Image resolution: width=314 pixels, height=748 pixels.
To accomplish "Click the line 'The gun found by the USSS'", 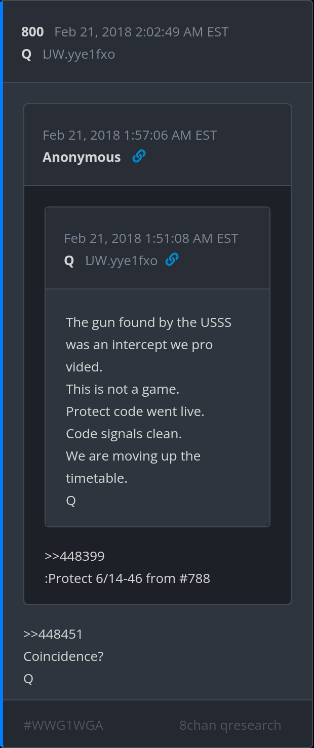I will click(148, 322).
